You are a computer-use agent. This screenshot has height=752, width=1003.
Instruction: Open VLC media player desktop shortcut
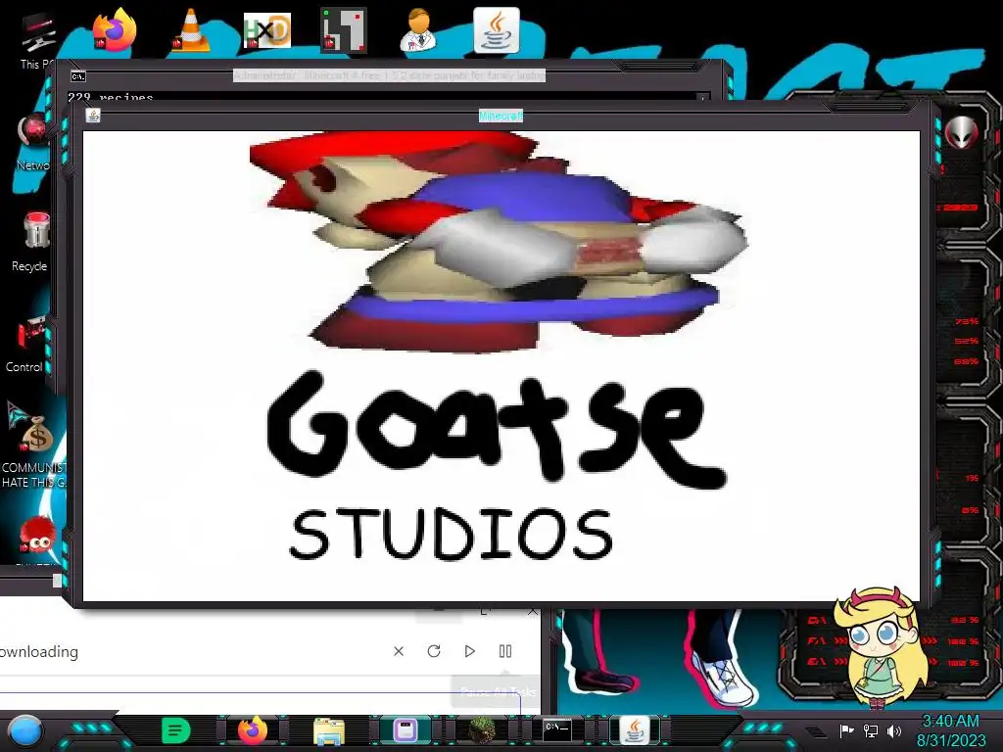pos(190,29)
